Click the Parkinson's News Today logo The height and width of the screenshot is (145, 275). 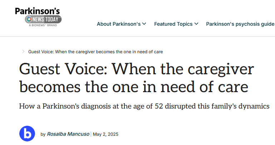click(38, 17)
